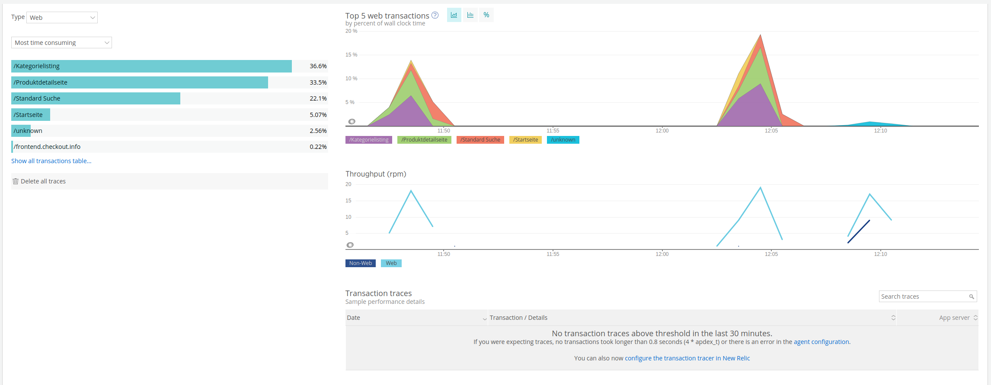The width and height of the screenshot is (991, 385).
Task: Open Show all transactions table link
Action: (x=51, y=161)
